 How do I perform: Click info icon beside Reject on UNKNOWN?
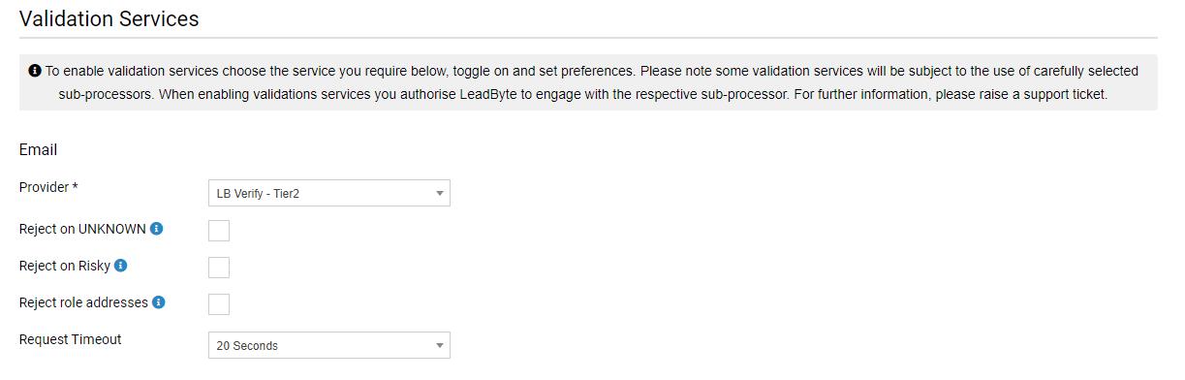(x=157, y=229)
